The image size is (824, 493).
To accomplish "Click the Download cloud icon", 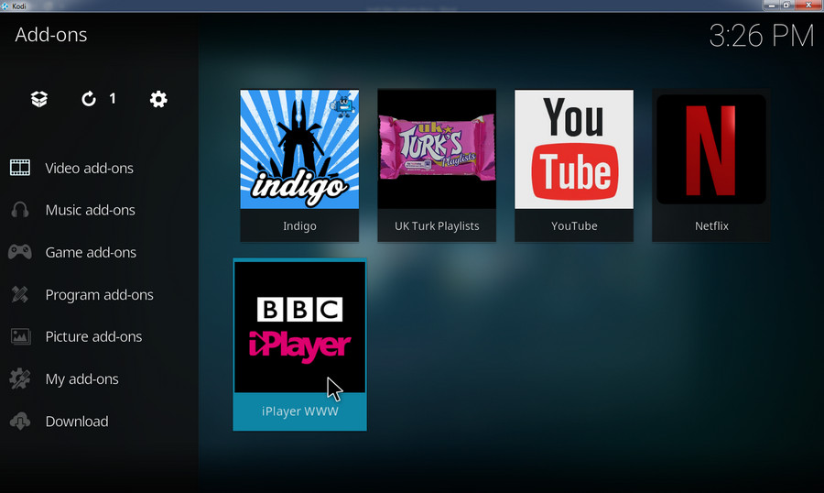I will coord(20,422).
